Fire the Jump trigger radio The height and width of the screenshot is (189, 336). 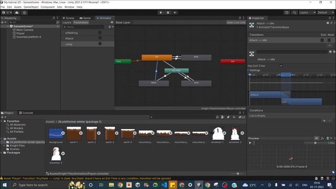point(100,44)
